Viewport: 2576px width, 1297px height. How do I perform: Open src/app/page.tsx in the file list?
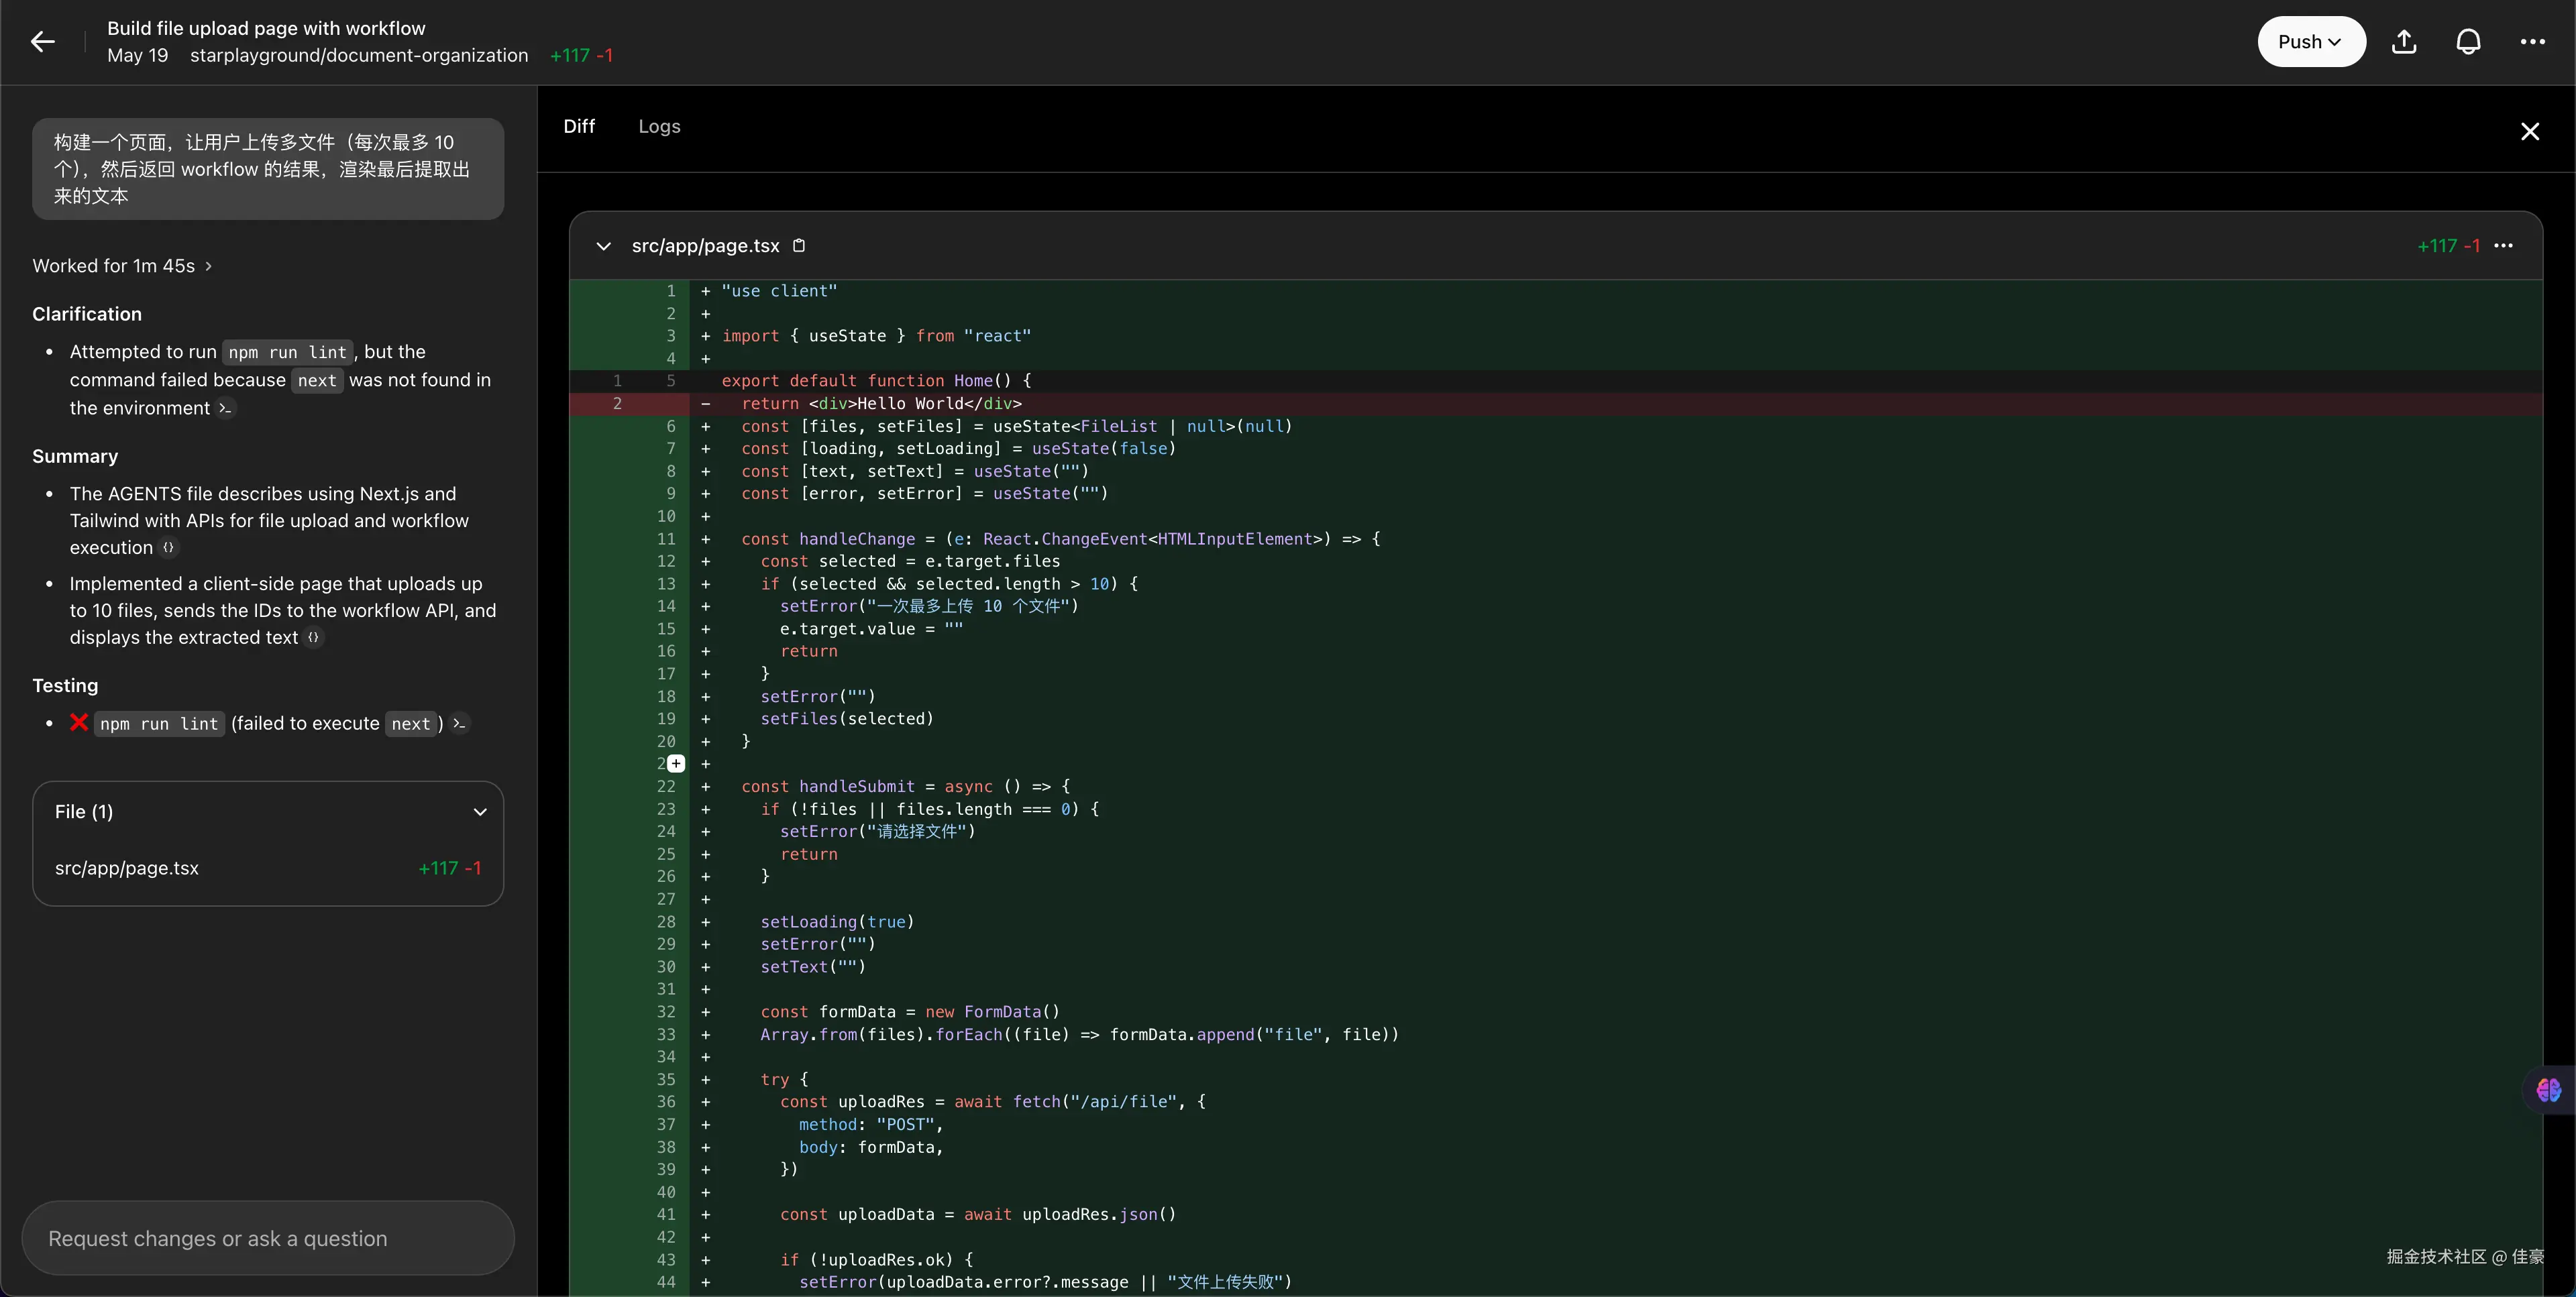tap(127, 868)
